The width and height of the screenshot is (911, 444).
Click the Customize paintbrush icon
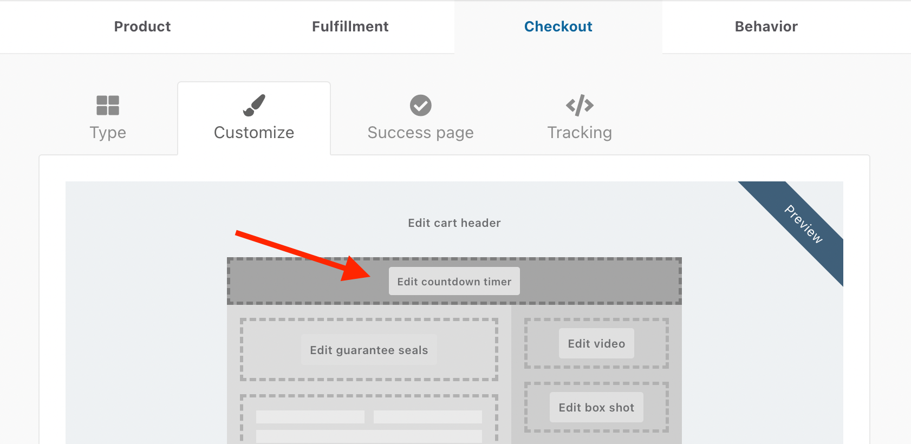254,106
